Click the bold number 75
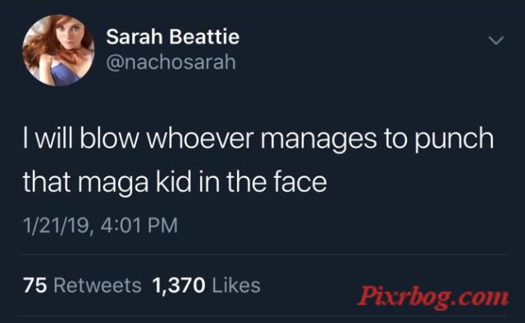Viewport: 525px width, 323px height. (x=34, y=285)
